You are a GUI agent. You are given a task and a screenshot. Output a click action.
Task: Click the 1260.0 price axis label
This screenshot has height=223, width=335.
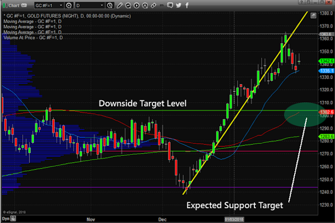coord(326,166)
